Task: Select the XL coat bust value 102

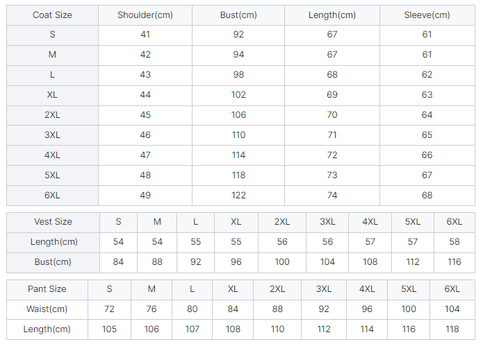Action: [x=238, y=95]
